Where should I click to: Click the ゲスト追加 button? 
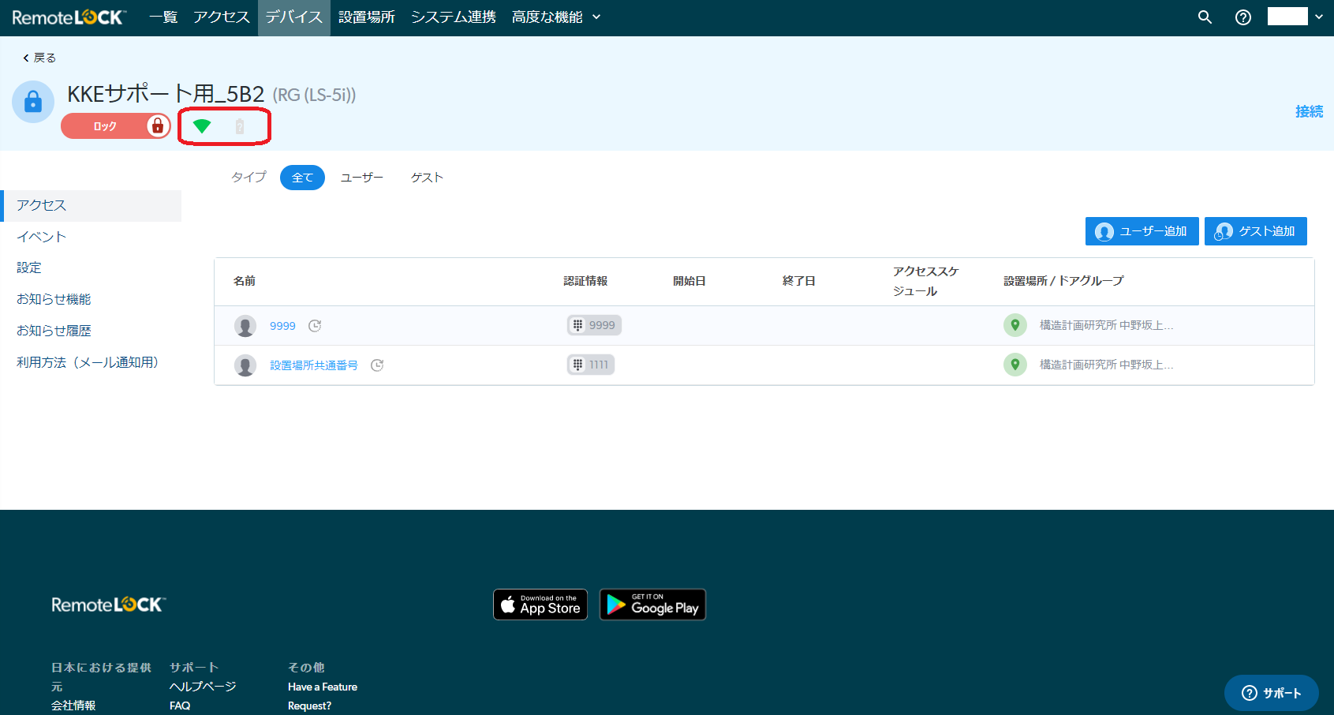[1256, 231]
